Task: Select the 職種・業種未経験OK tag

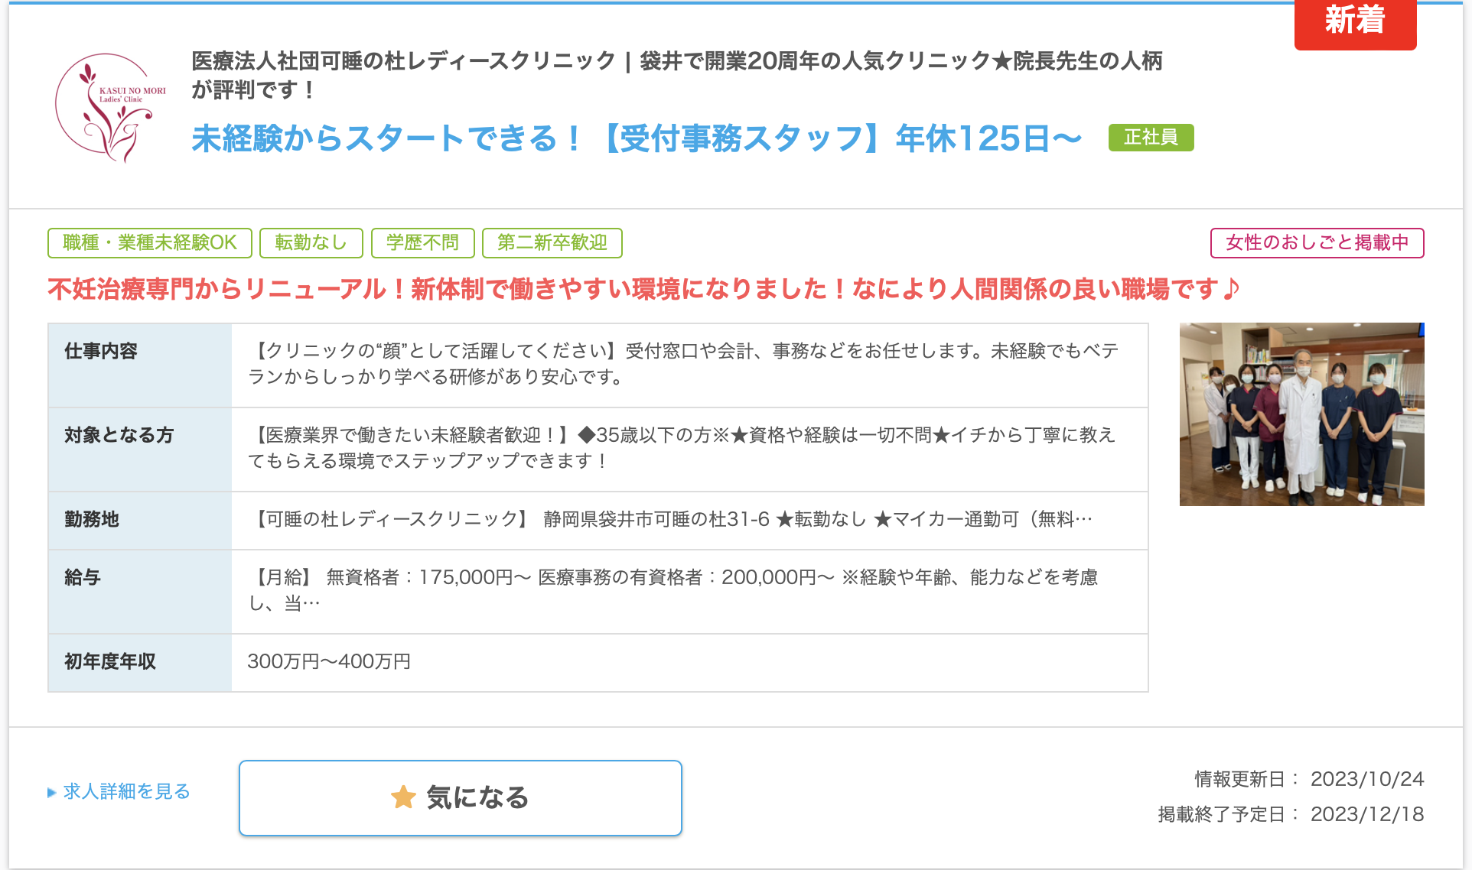Action: pyautogui.click(x=150, y=243)
